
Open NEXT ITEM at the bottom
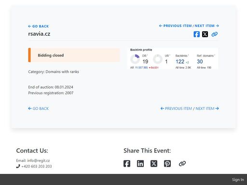coord(207,108)
